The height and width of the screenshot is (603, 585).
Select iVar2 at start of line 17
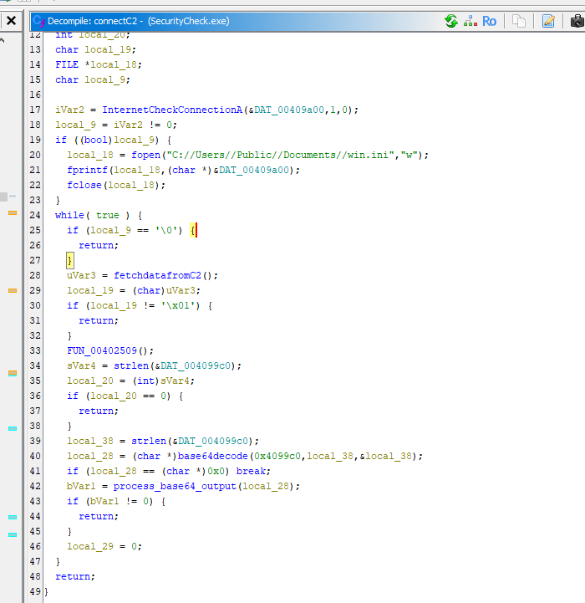(69, 110)
